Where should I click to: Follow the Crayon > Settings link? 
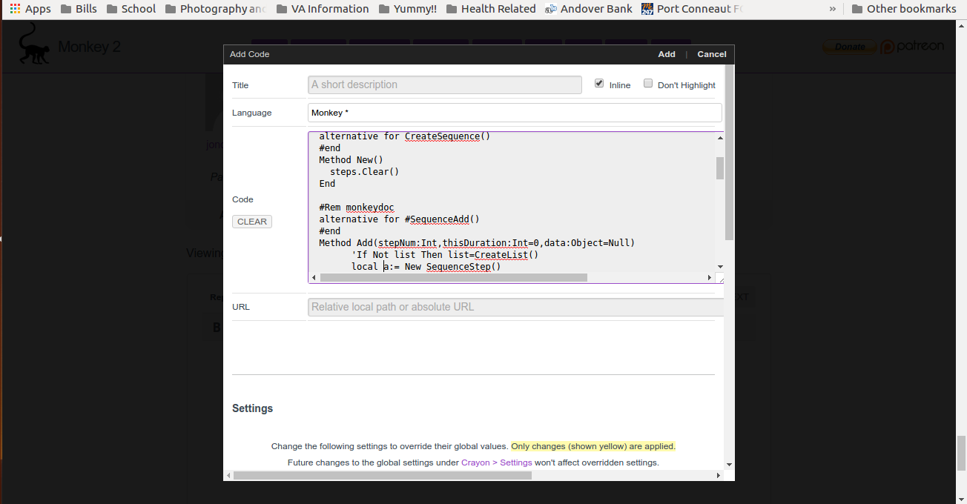[496, 462]
